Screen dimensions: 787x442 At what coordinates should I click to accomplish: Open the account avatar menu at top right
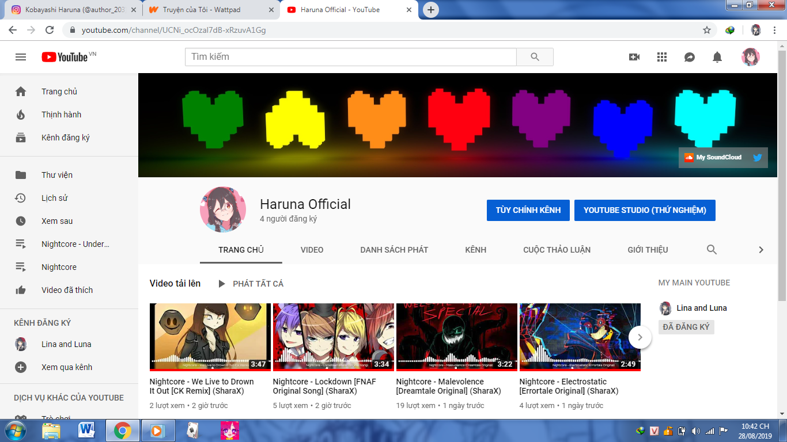[x=750, y=57]
